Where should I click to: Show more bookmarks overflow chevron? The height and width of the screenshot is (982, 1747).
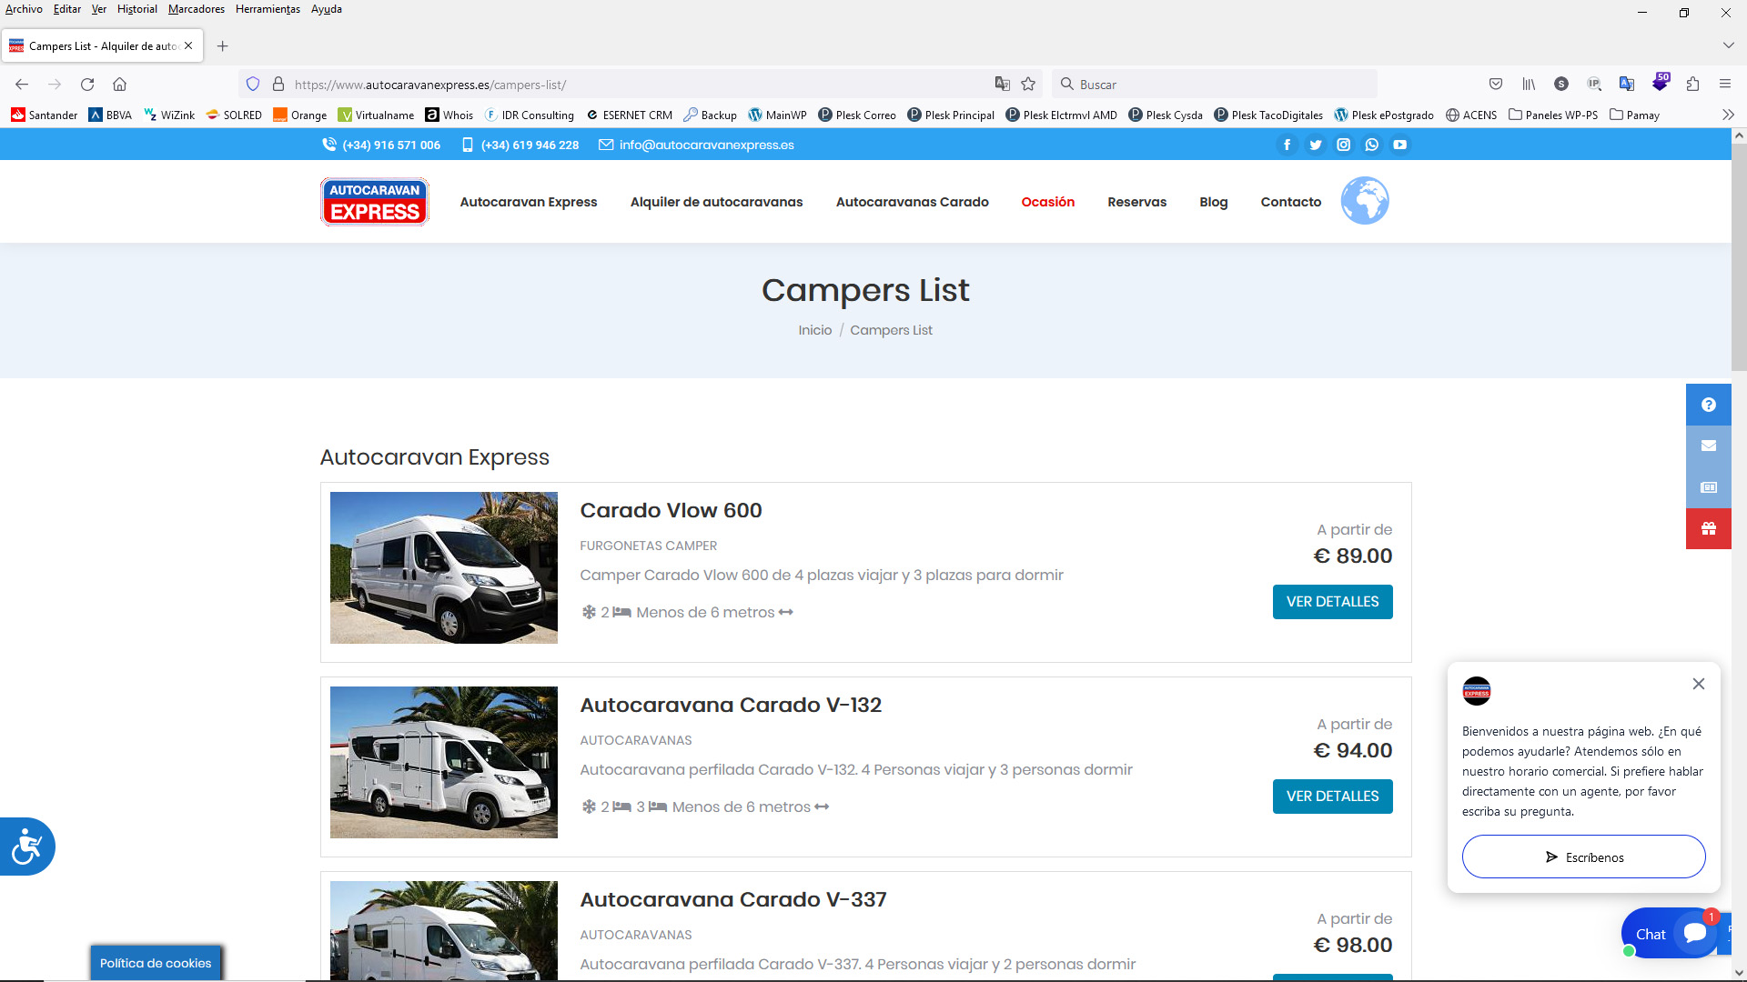1728,115
